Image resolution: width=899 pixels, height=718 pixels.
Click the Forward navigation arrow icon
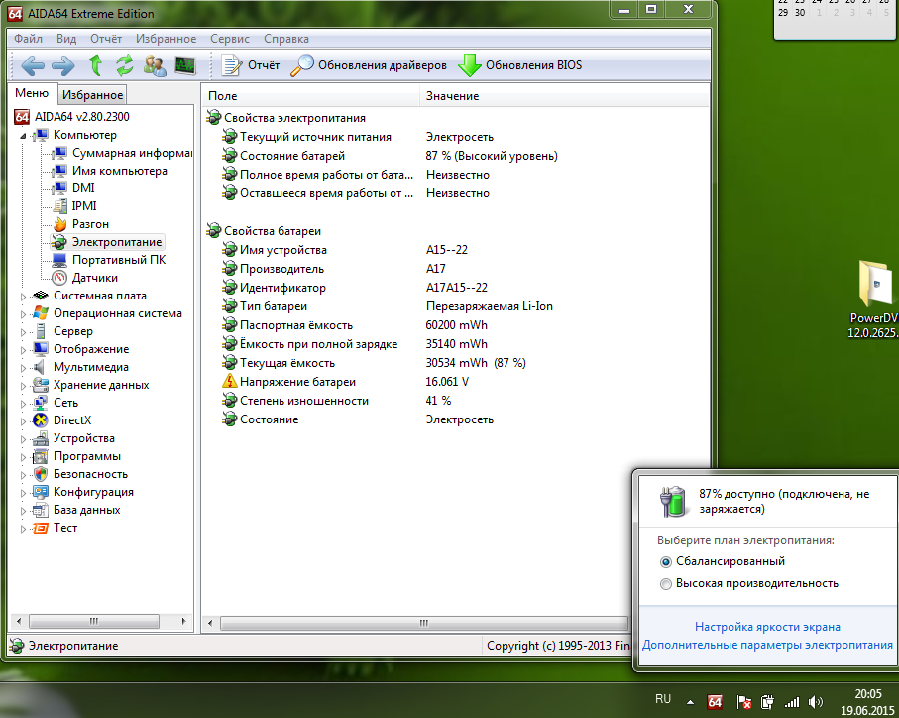coord(63,66)
